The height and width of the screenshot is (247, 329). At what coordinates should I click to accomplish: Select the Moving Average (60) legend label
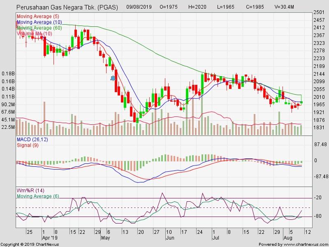(39, 28)
